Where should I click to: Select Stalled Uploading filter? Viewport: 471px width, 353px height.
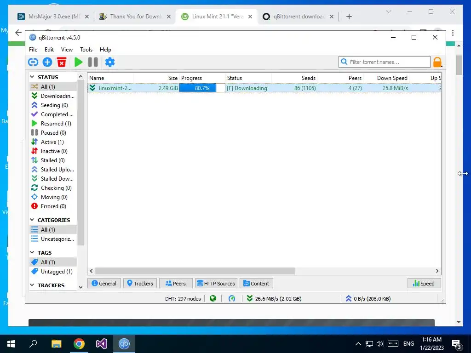[53, 170]
